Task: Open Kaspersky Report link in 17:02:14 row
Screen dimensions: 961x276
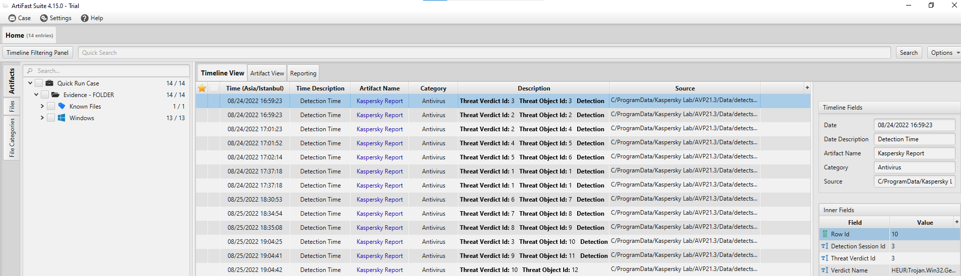Action: pos(380,157)
